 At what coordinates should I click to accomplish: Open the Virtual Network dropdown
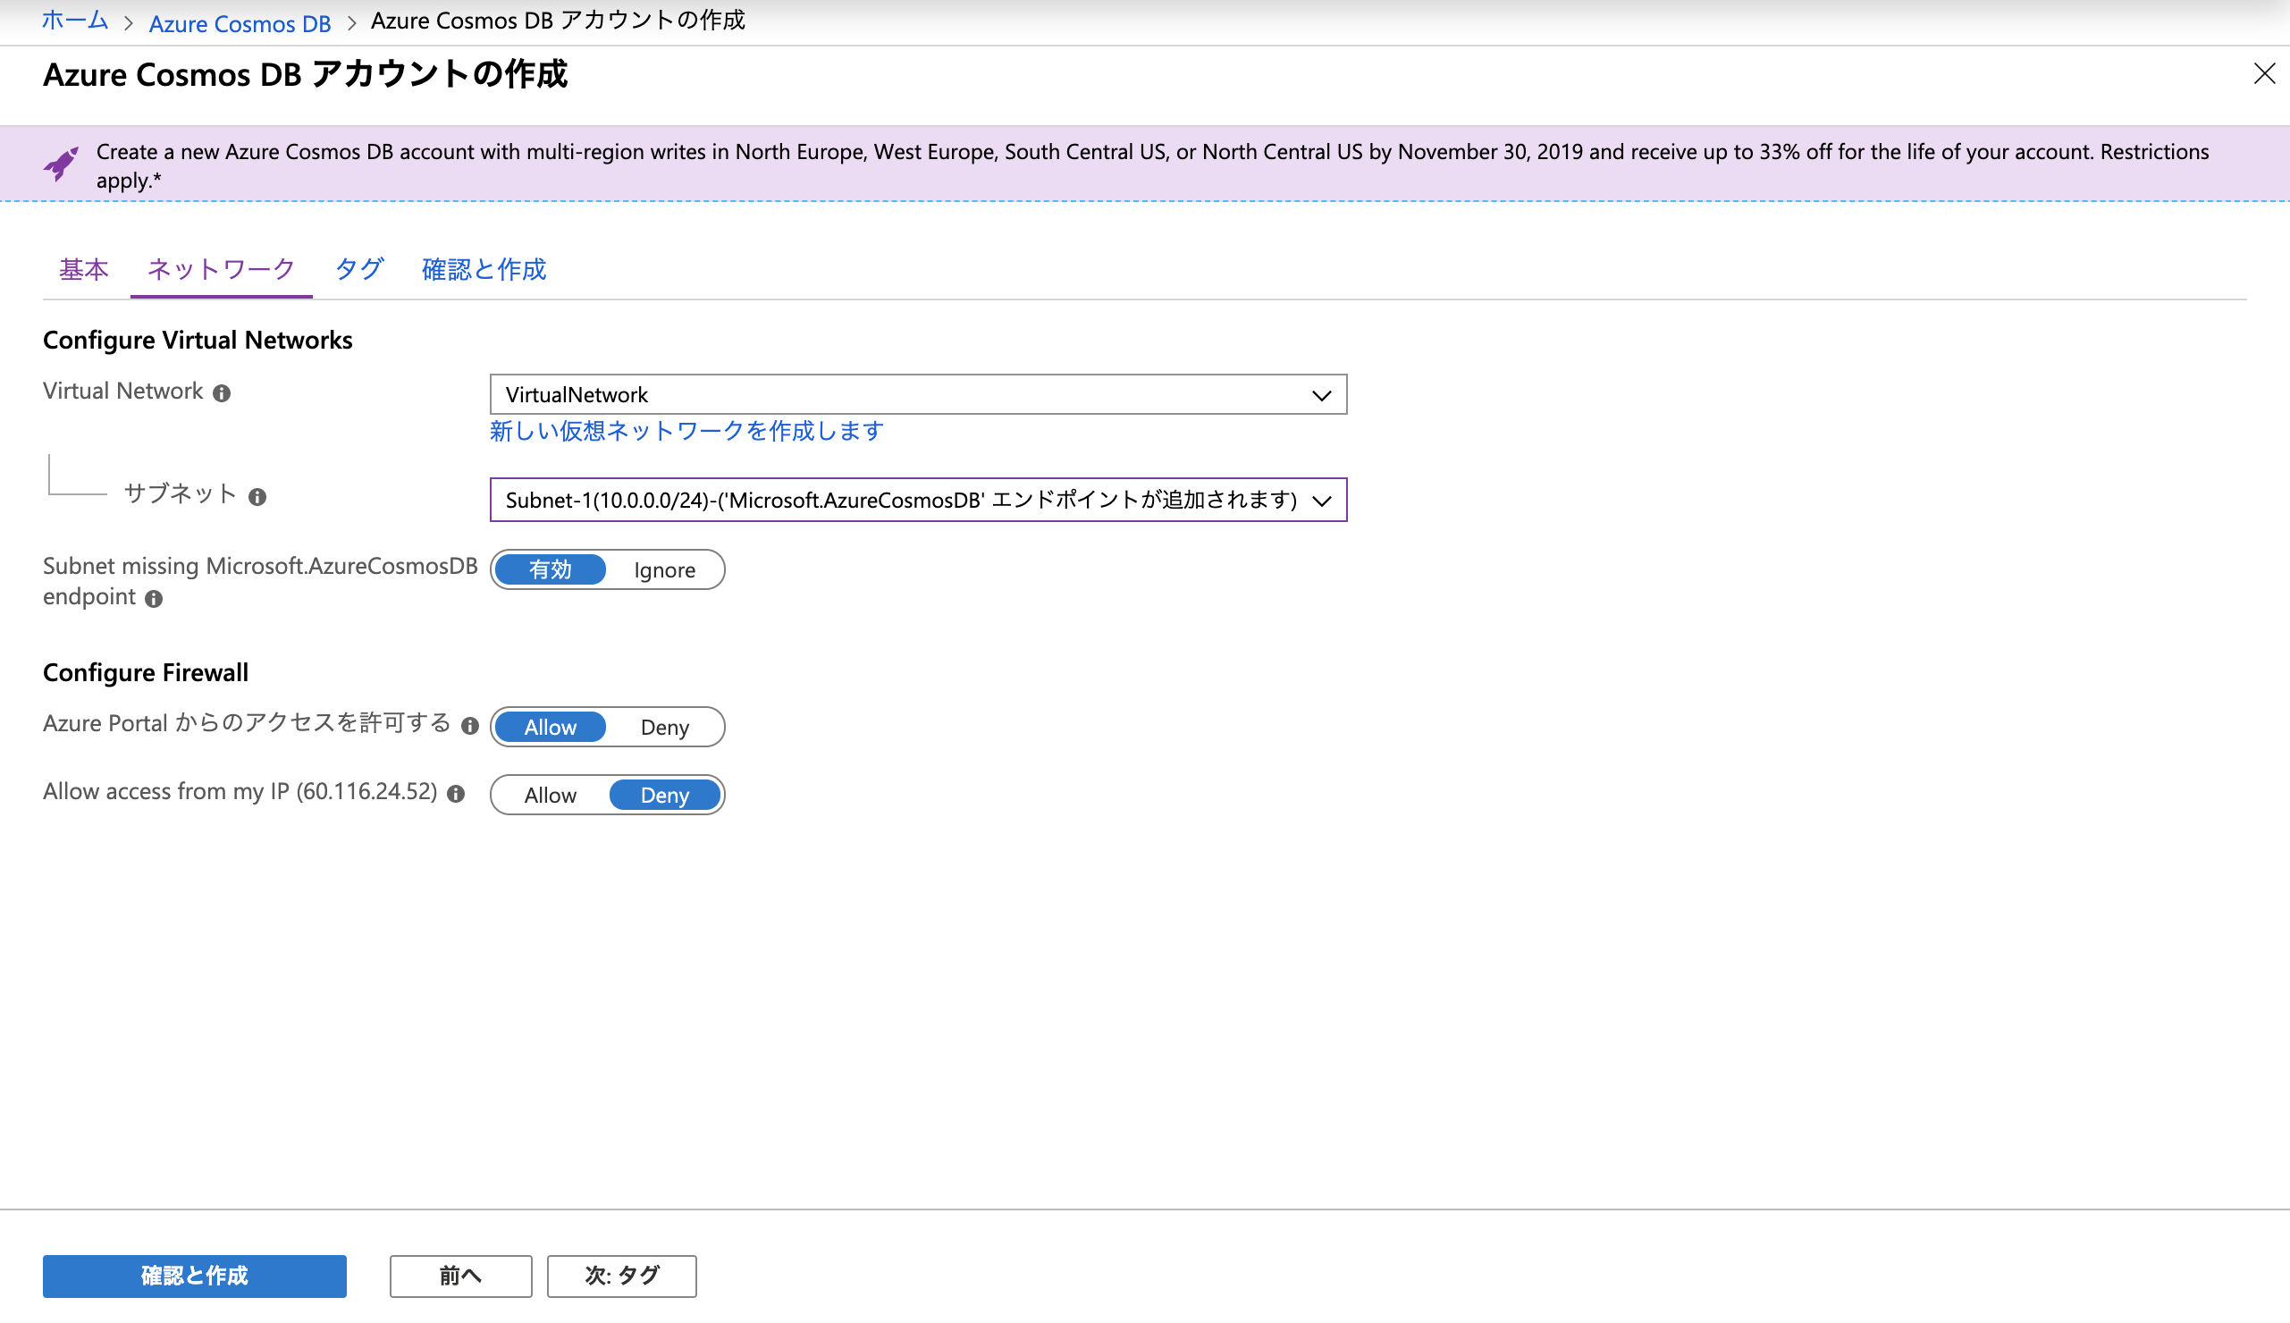point(917,394)
